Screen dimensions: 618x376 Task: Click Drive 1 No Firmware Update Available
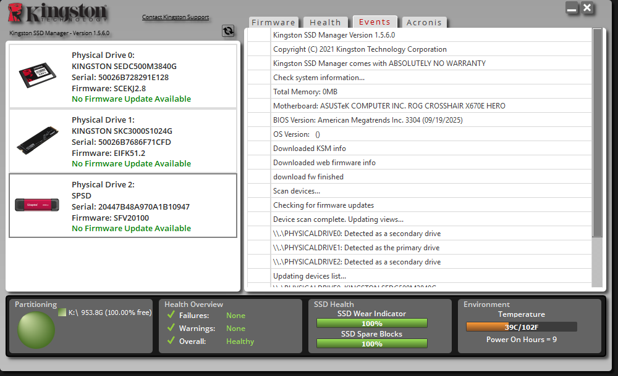tap(131, 163)
